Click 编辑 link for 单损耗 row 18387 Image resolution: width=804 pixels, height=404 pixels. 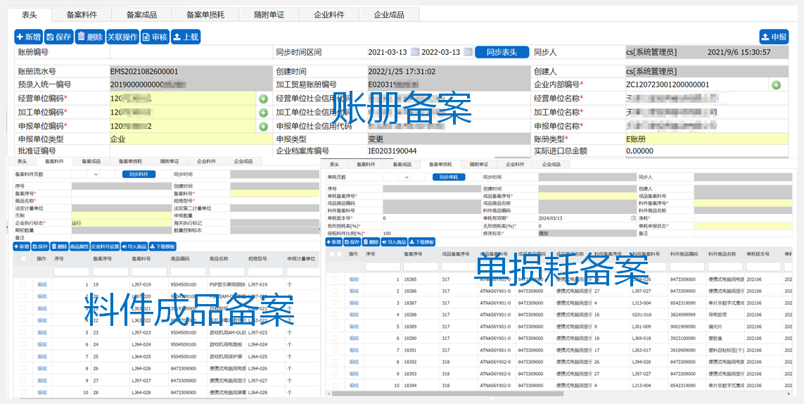pyautogui.click(x=354, y=303)
